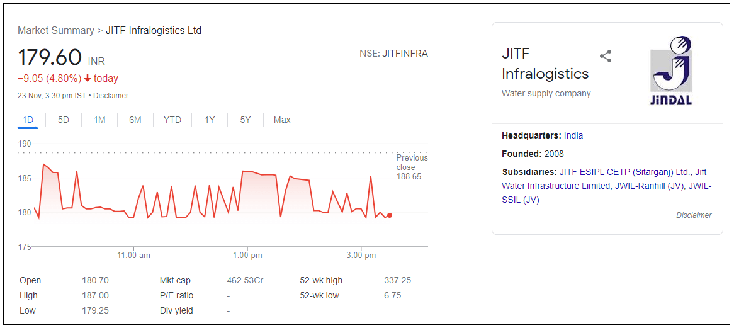Open the JWIL-SSIL (JV) subsidiary link
This screenshot has width=734, height=328.
pos(607,193)
